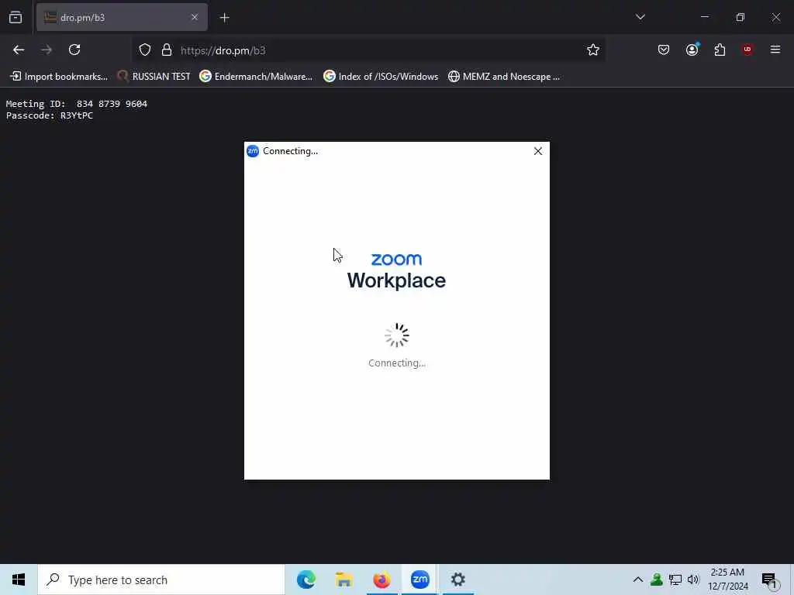This screenshot has width=794, height=595.
Task: Open Microsoft Edge from the taskbar
Action: (x=306, y=580)
